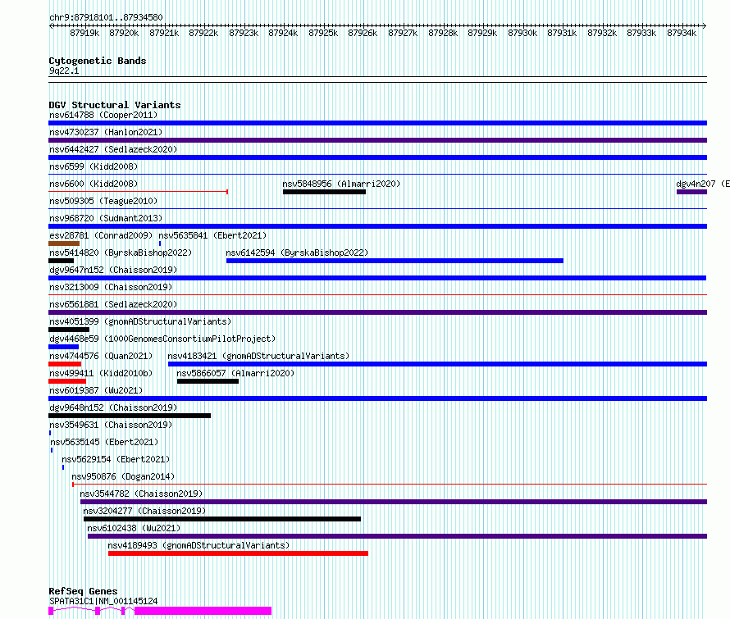Click nsv950876 (Dogan2014) label

tap(123, 476)
